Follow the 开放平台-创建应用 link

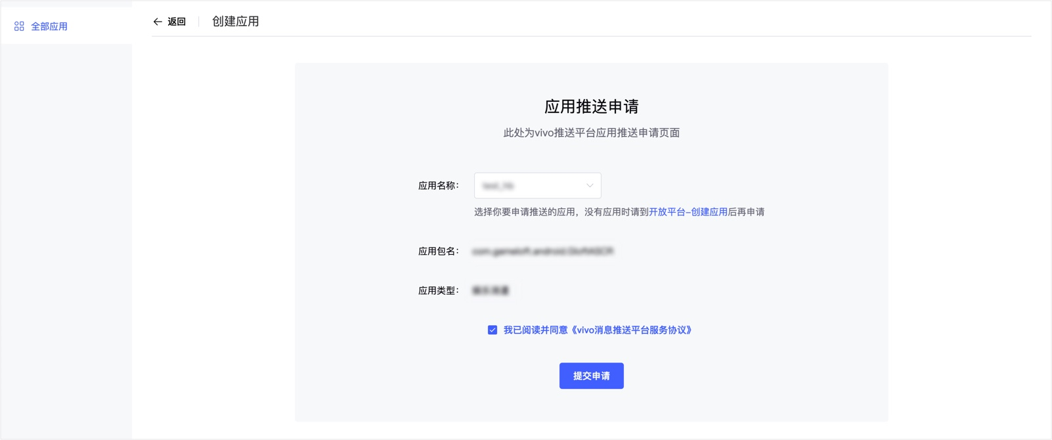coord(688,212)
